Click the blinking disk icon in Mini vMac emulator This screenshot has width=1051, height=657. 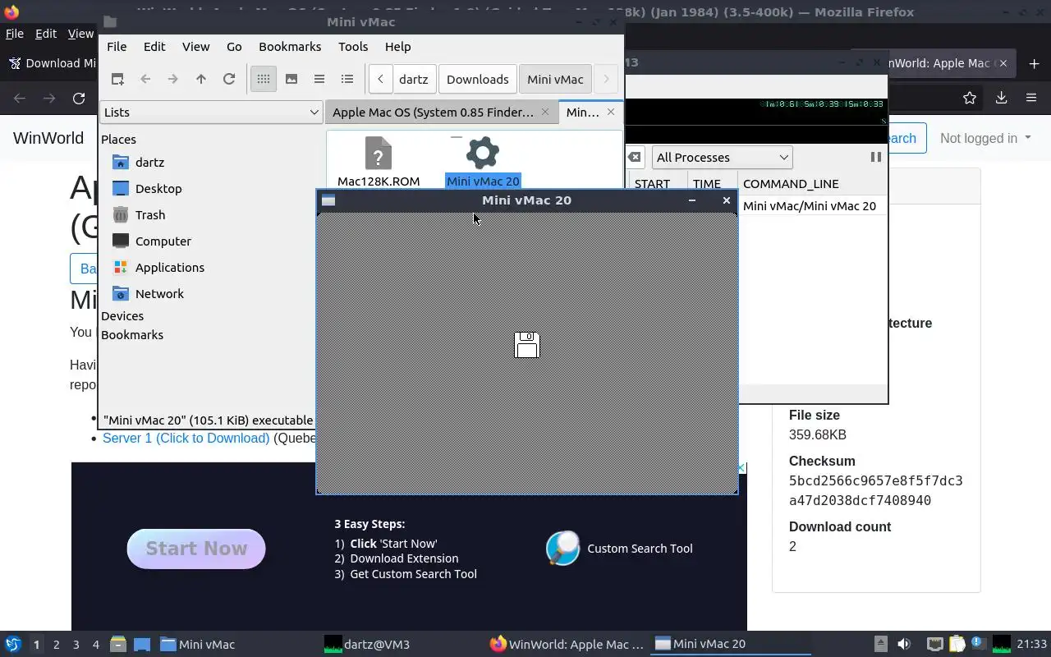[526, 345]
